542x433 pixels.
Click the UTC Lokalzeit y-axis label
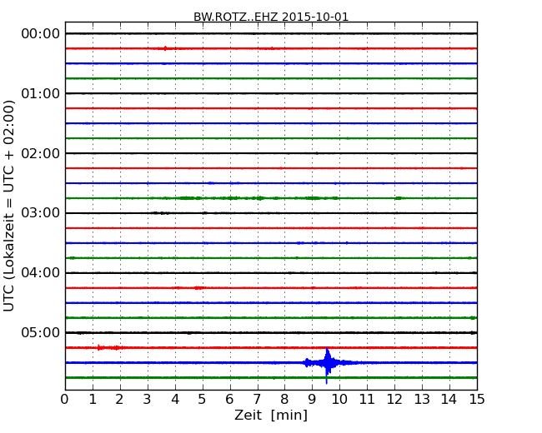click(9, 206)
